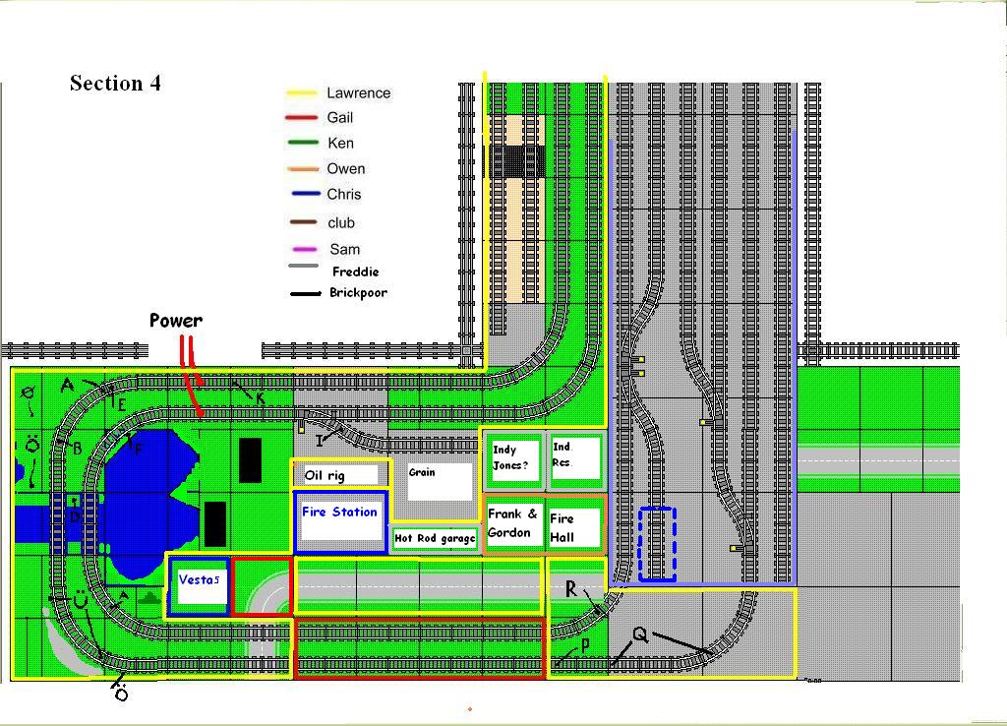Click the blue dashed rectangle on tracks
Viewport: 1007px width, 726px height.
coord(657,544)
